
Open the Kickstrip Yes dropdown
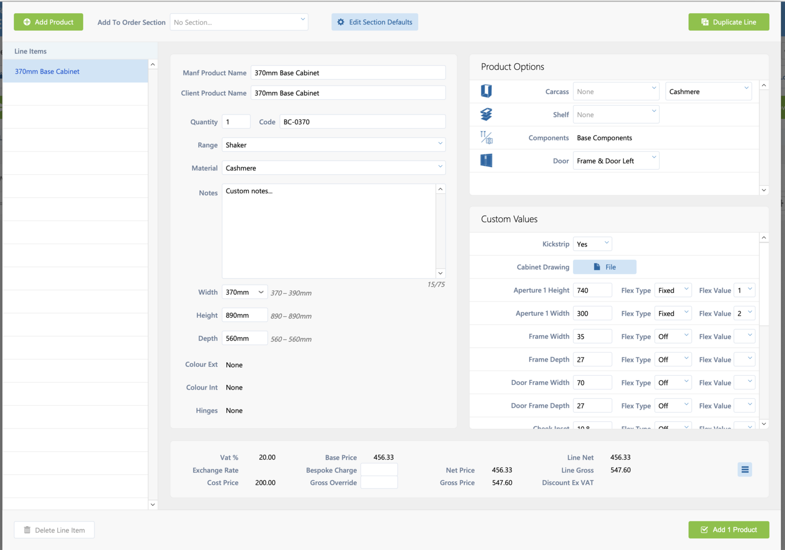(x=592, y=244)
